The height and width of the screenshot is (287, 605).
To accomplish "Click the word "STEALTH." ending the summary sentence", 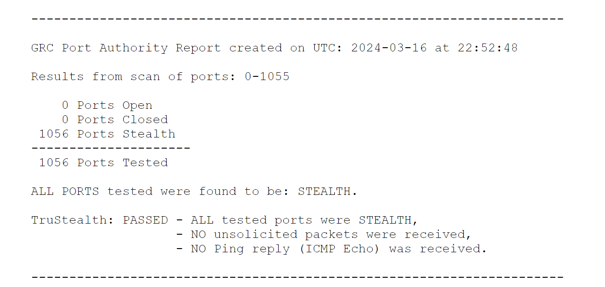I will click(x=328, y=192).
